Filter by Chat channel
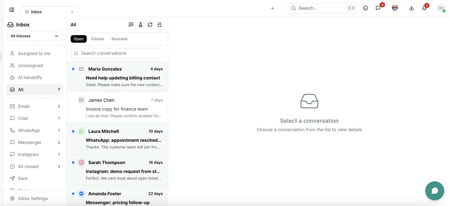The width and height of the screenshot is (449, 206). (x=35, y=118)
